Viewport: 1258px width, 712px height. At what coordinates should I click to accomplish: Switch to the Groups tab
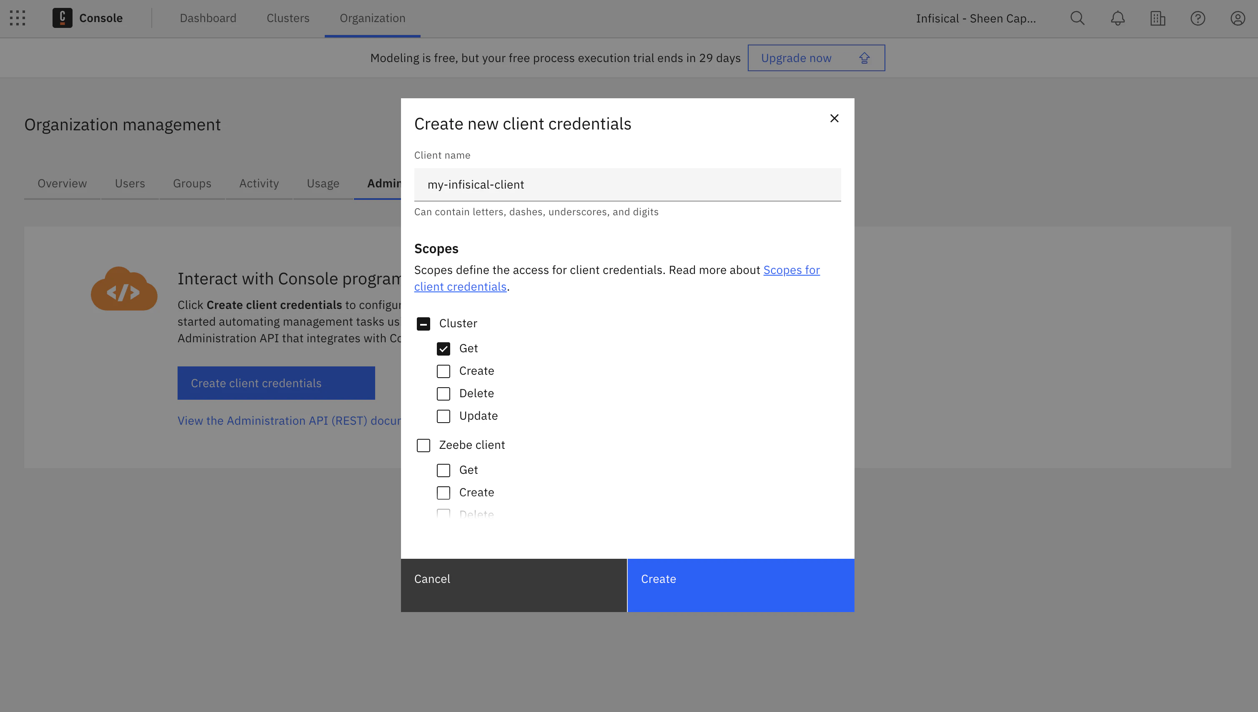(192, 183)
